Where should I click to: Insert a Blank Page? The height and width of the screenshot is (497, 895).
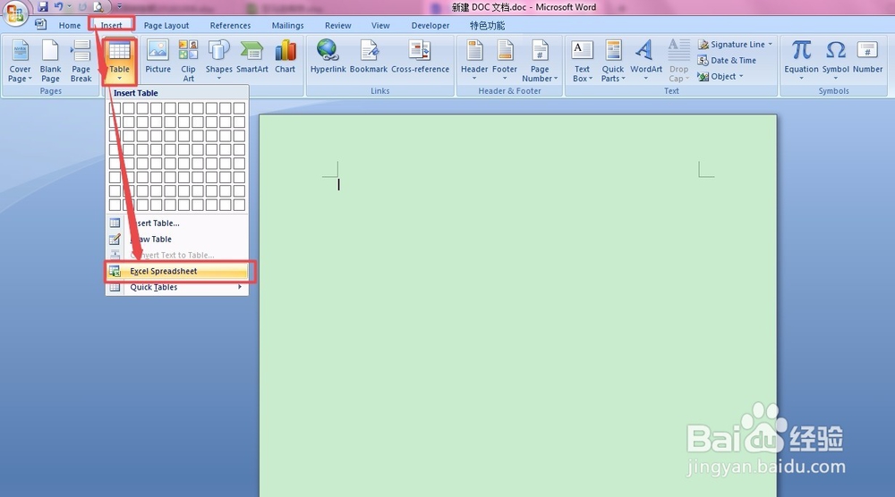tap(50, 61)
